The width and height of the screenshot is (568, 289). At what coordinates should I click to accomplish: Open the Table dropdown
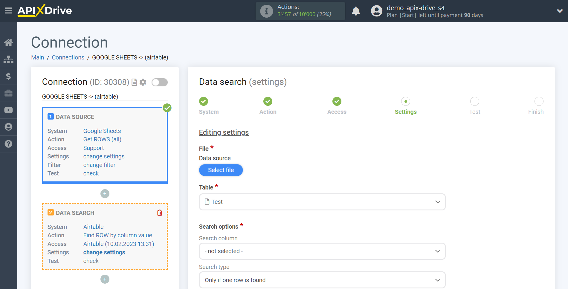(322, 202)
